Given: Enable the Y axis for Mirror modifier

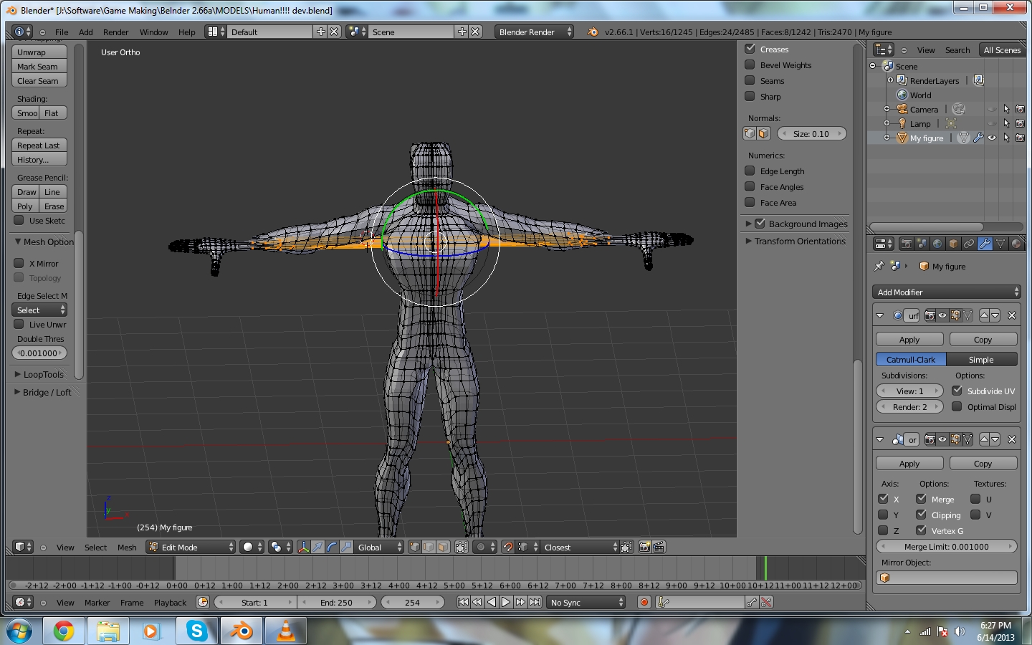Looking at the screenshot, I should [883, 515].
